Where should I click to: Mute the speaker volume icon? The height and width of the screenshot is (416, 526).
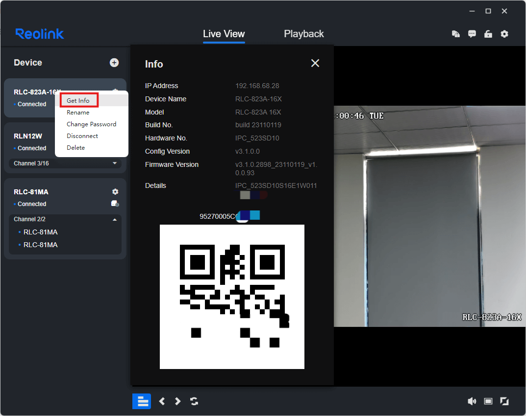(472, 401)
